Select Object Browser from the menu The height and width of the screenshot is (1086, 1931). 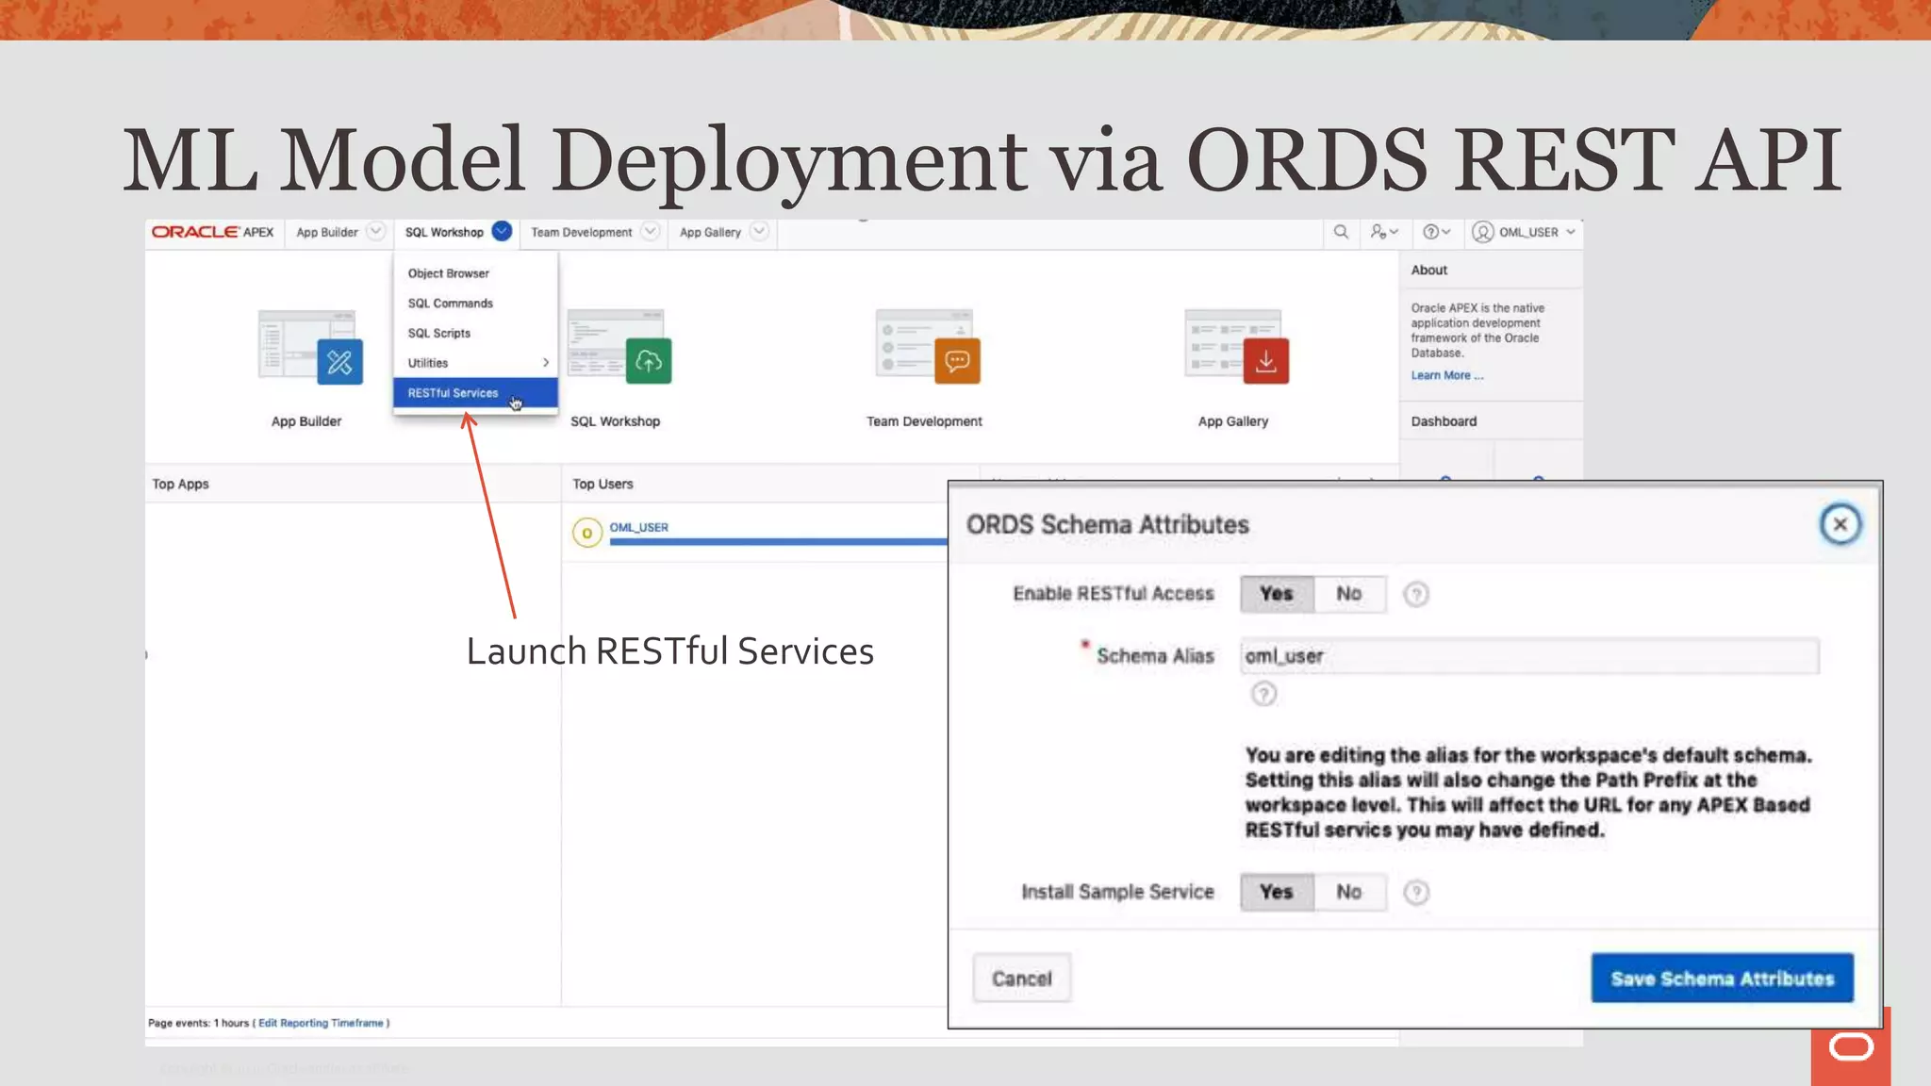click(475, 273)
